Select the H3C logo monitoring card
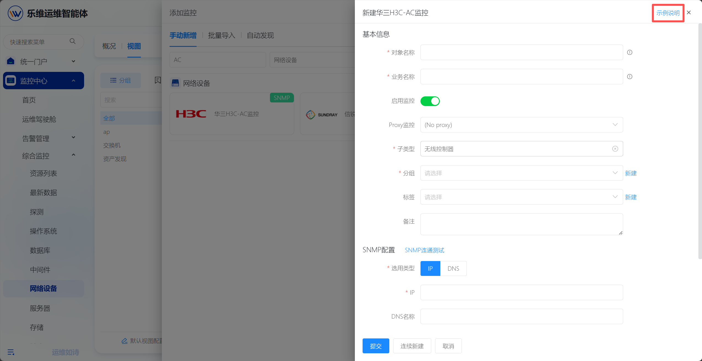Image resolution: width=702 pixels, height=361 pixels. pos(232,114)
